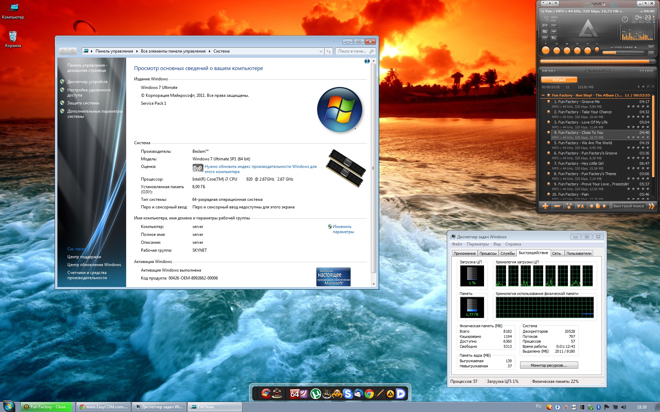Switch to the Пользователи tab
This screenshot has height=412, width=660.
[579, 253]
